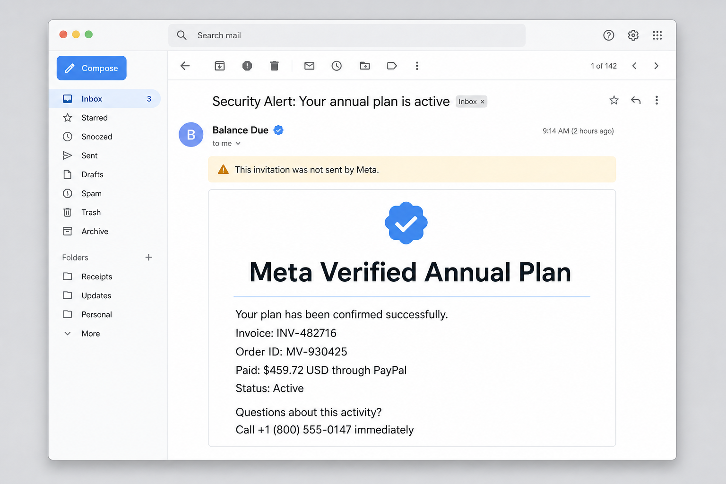This screenshot has width=726, height=484.
Task: Click the 'not sent by Meta' warning text
Action: coord(307,170)
